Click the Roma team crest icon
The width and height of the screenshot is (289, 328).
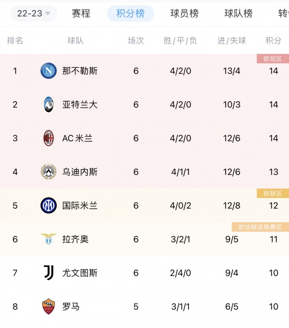(49, 306)
